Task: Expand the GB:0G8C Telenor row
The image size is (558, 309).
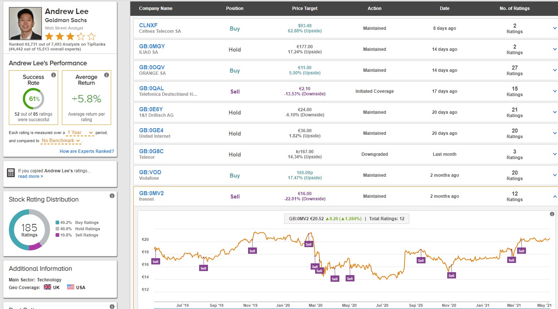Action: [x=554, y=154]
